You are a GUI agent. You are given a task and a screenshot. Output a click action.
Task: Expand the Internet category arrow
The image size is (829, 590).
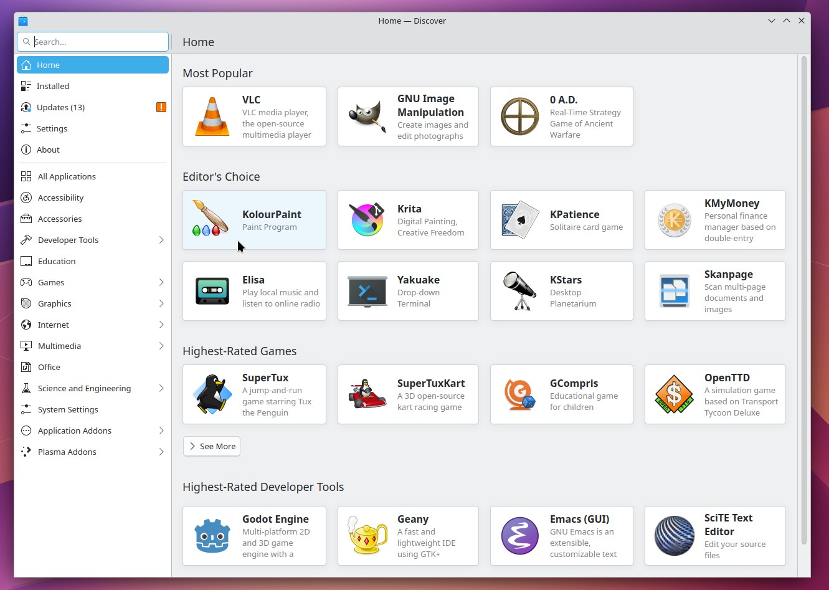(161, 325)
